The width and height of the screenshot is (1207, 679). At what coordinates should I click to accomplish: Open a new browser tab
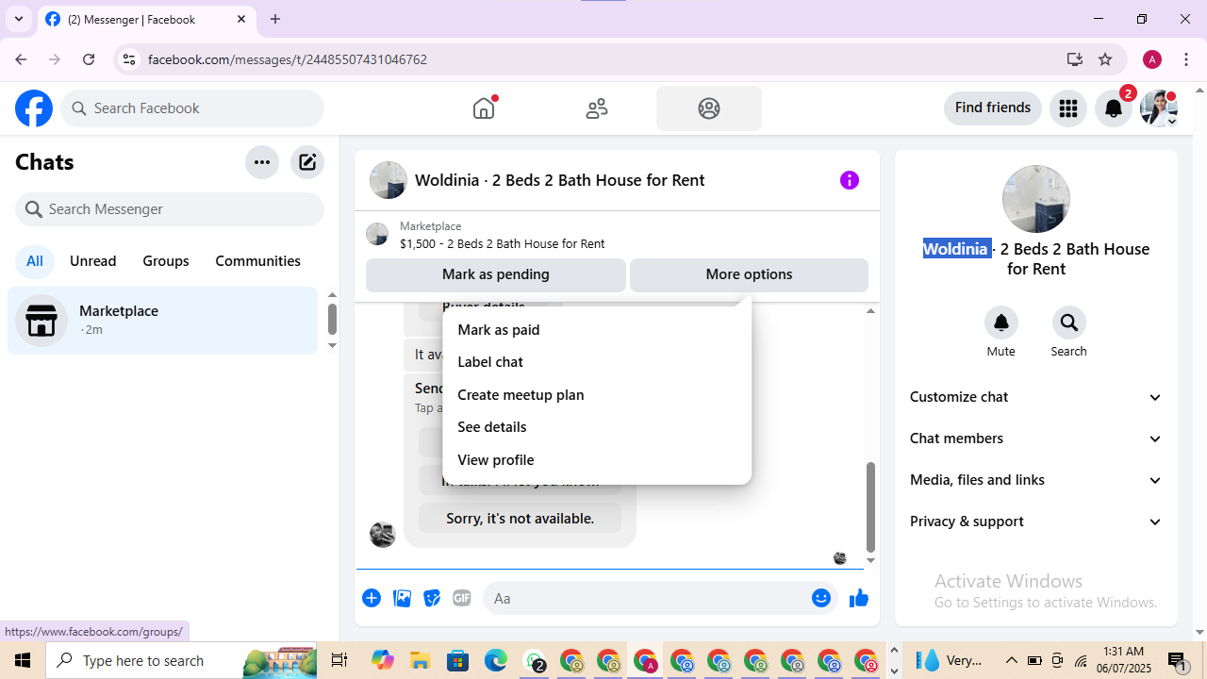[x=275, y=19]
